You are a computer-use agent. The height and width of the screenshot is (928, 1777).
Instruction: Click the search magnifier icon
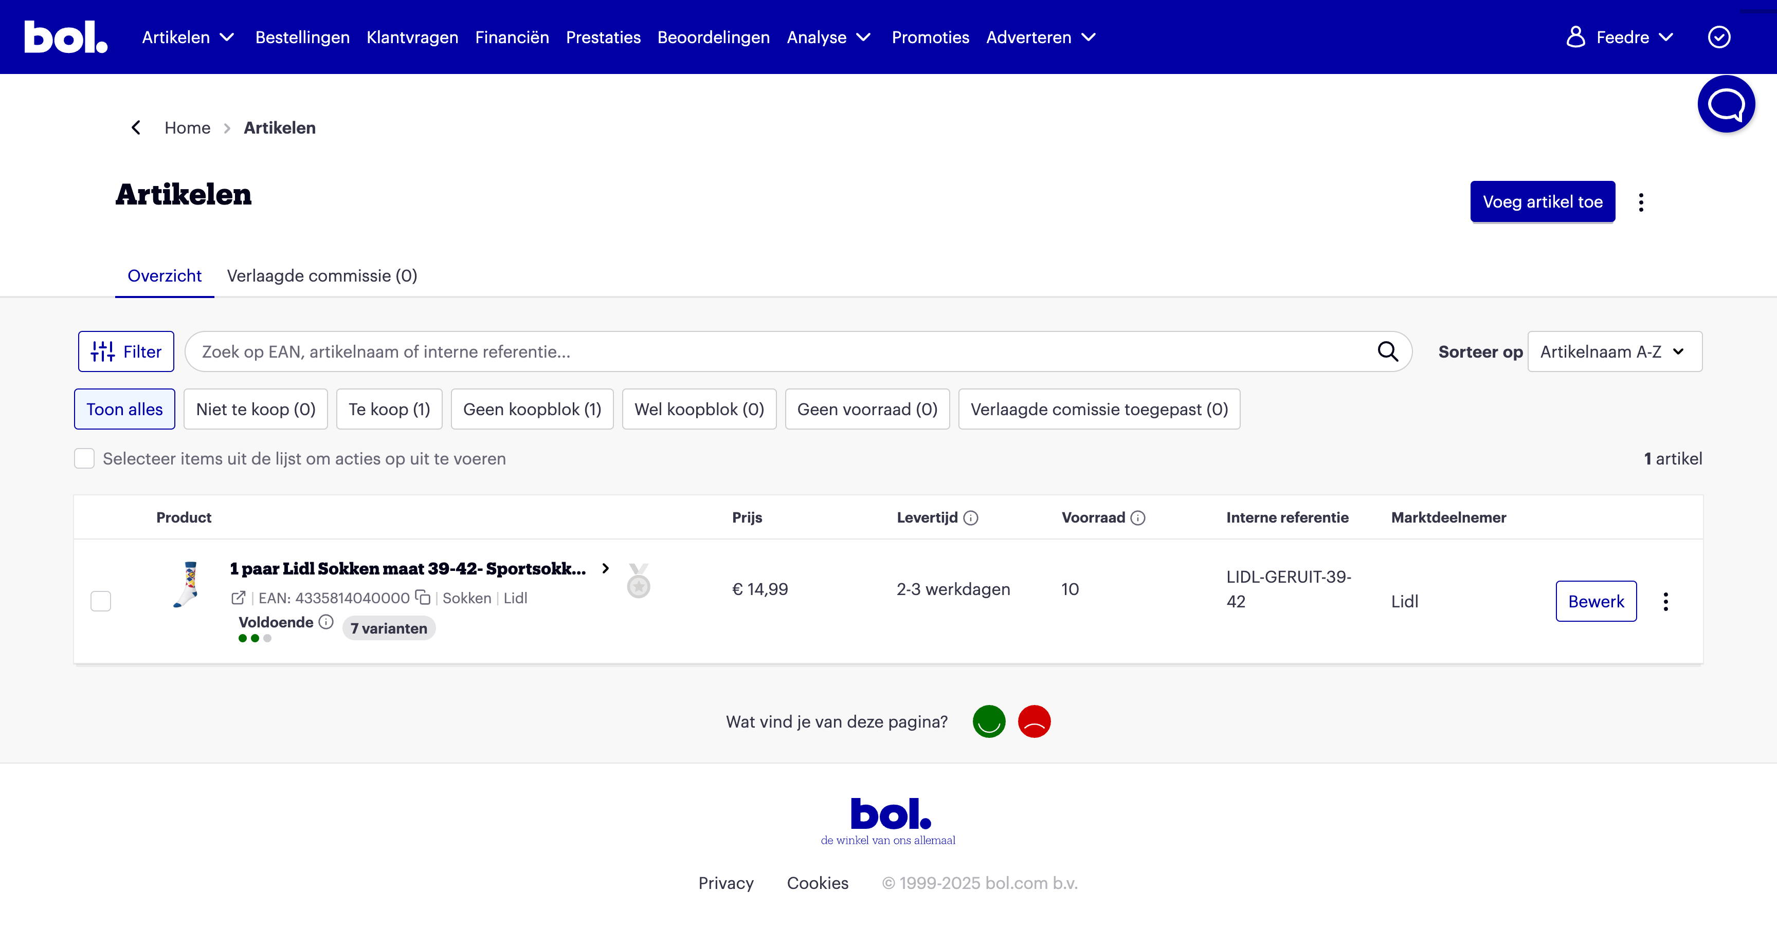(x=1387, y=351)
